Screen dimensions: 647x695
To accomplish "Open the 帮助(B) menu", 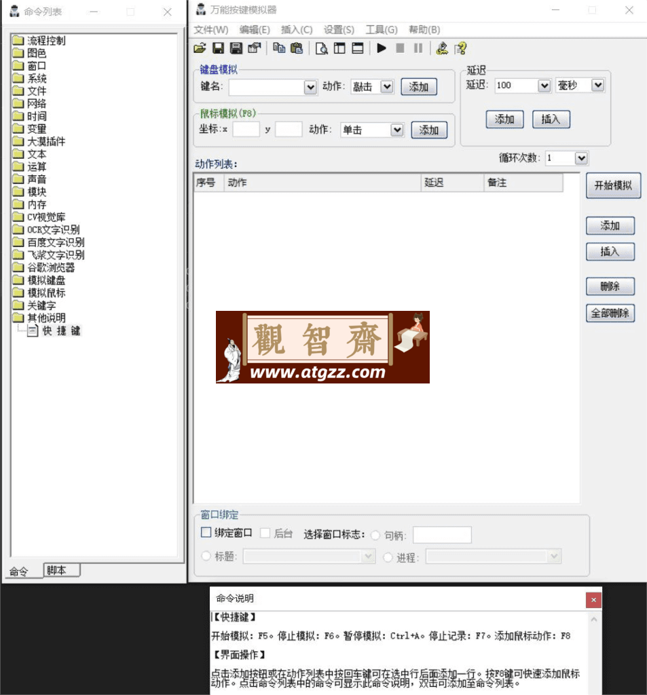I will 424,30.
